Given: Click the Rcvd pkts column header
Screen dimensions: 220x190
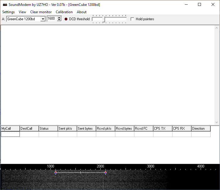Looking at the screenshot, I should click(x=106, y=129).
